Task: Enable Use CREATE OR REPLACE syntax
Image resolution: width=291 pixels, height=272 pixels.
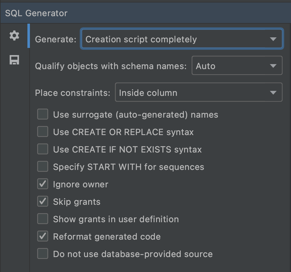Action: (x=43, y=132)
